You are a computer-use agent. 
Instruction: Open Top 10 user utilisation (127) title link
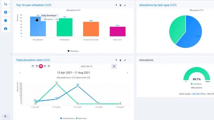(34, 5)
